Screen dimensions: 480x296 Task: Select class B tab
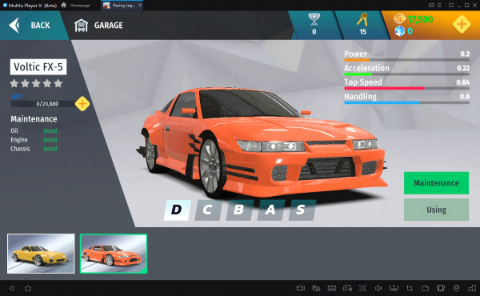click(239, 210)
